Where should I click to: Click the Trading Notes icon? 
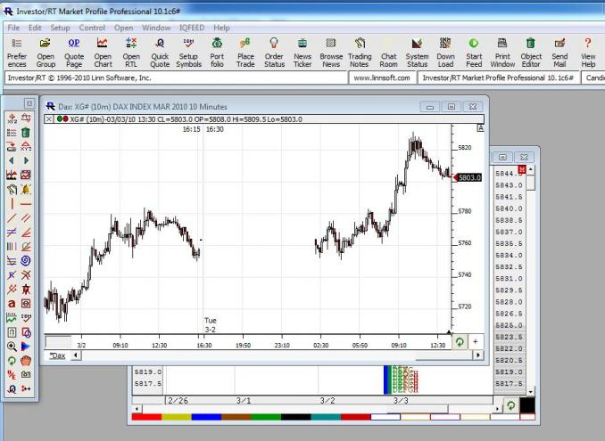(x=360, y=53)
